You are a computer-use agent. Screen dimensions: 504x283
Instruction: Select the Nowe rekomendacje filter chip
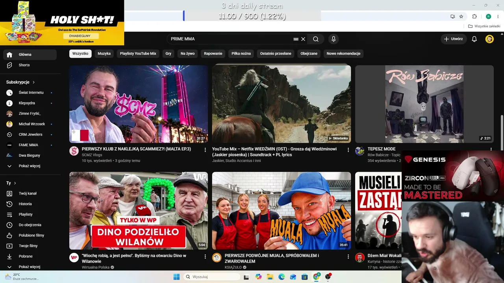coord(343,53)
